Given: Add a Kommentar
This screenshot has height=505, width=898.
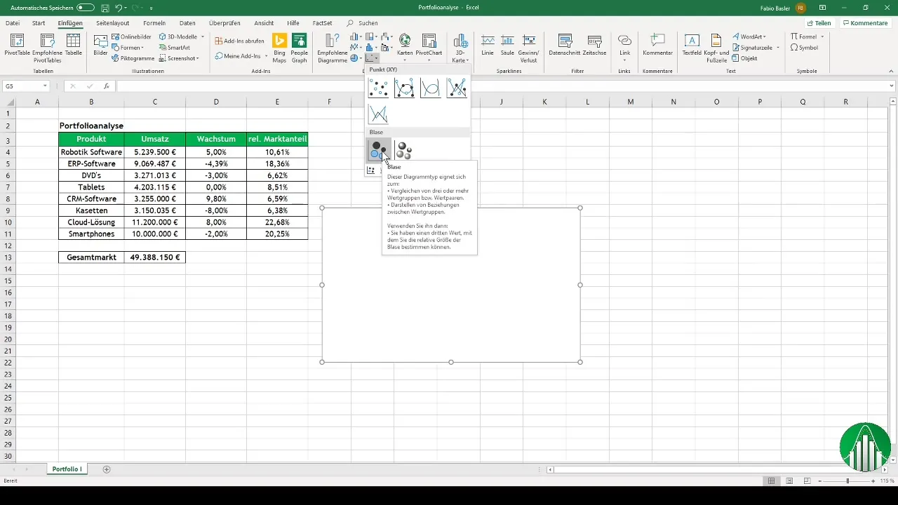Looking at the screenshot, I should point(657,45).
